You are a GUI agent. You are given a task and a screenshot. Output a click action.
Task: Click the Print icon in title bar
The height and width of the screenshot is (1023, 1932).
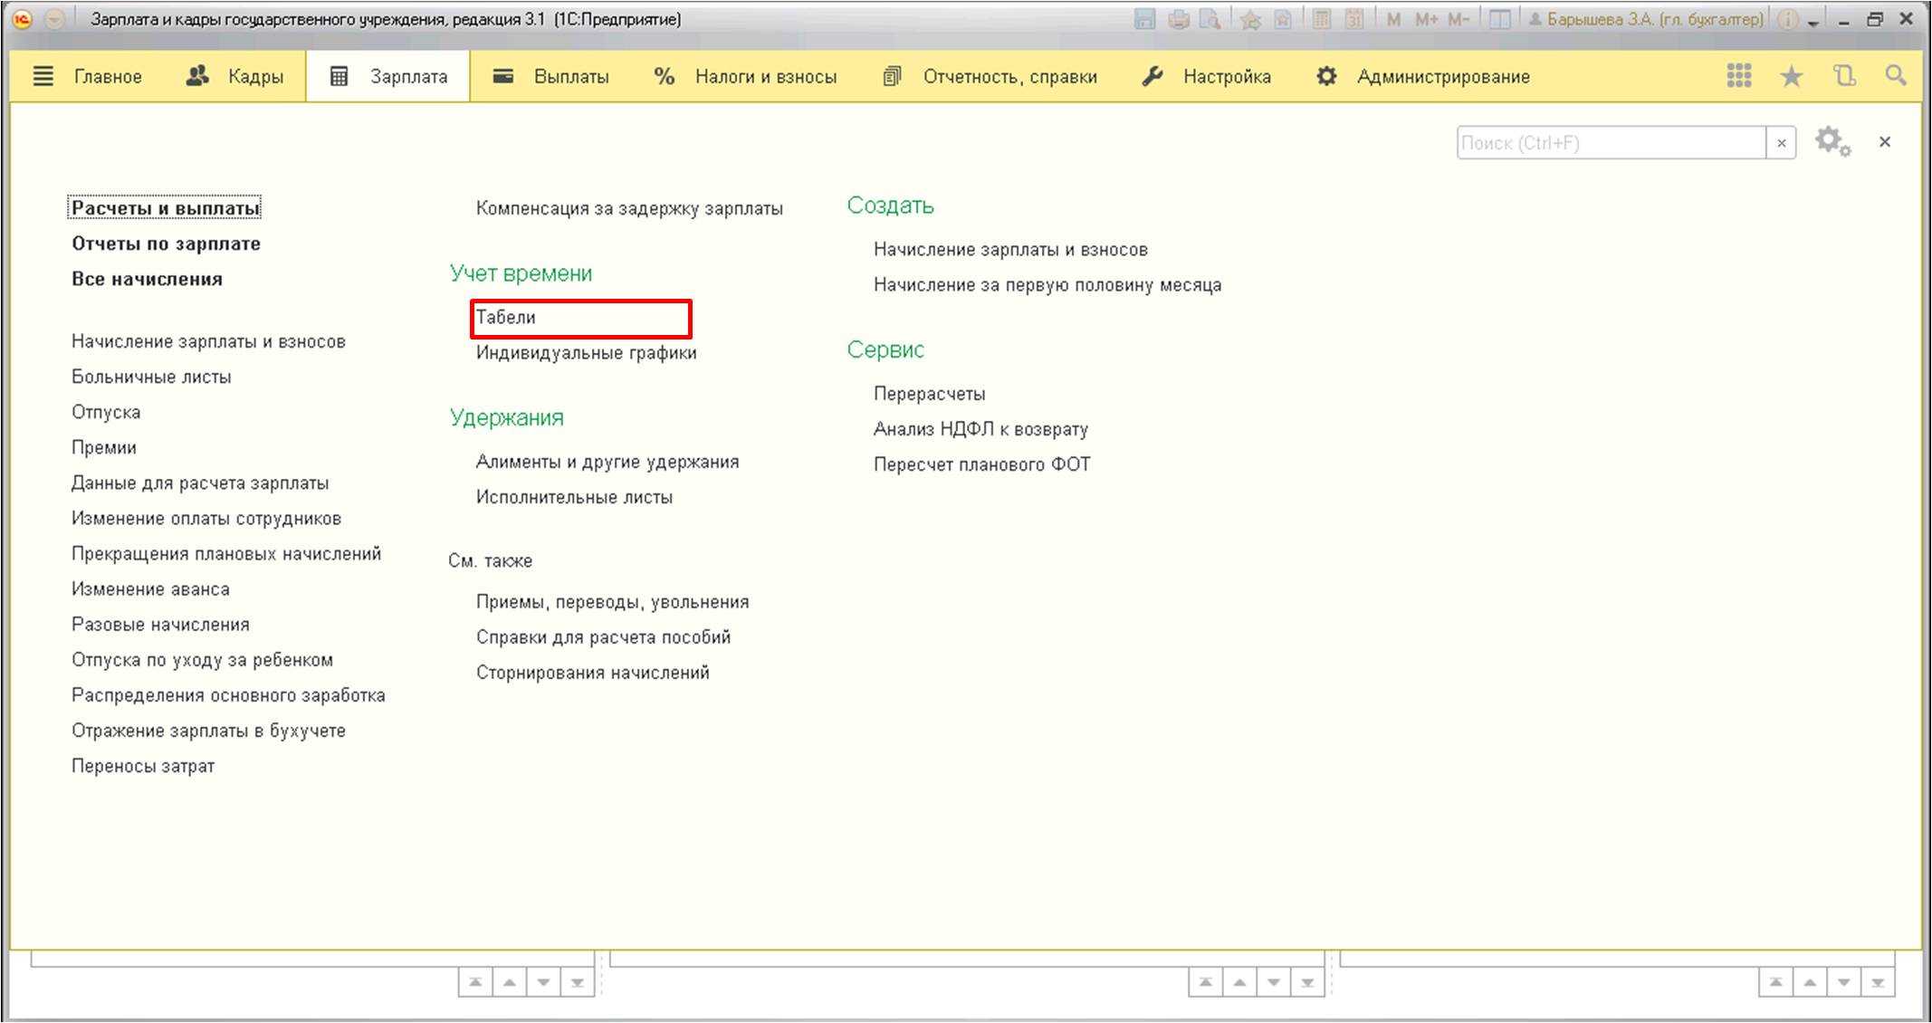pos(1178,19)
